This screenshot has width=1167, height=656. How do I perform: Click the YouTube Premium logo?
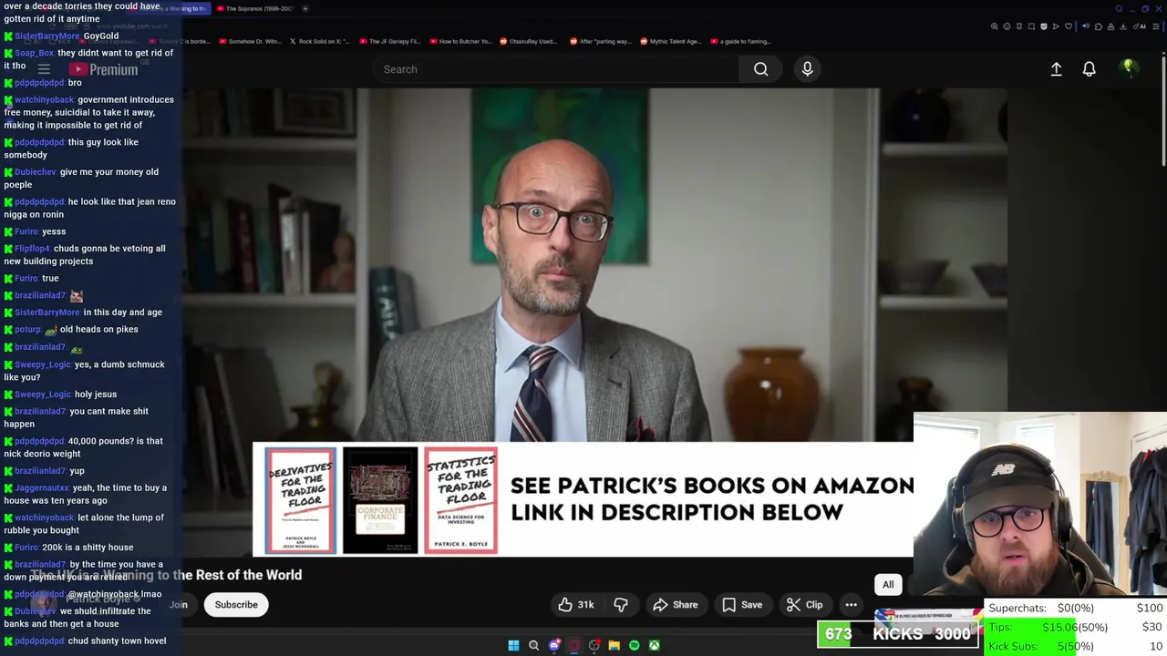click(103, 69)
